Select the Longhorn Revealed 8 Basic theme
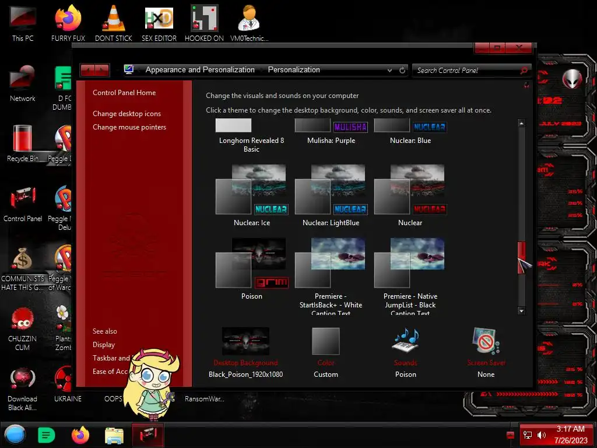The image size is (597, 448). pos(251,135)
